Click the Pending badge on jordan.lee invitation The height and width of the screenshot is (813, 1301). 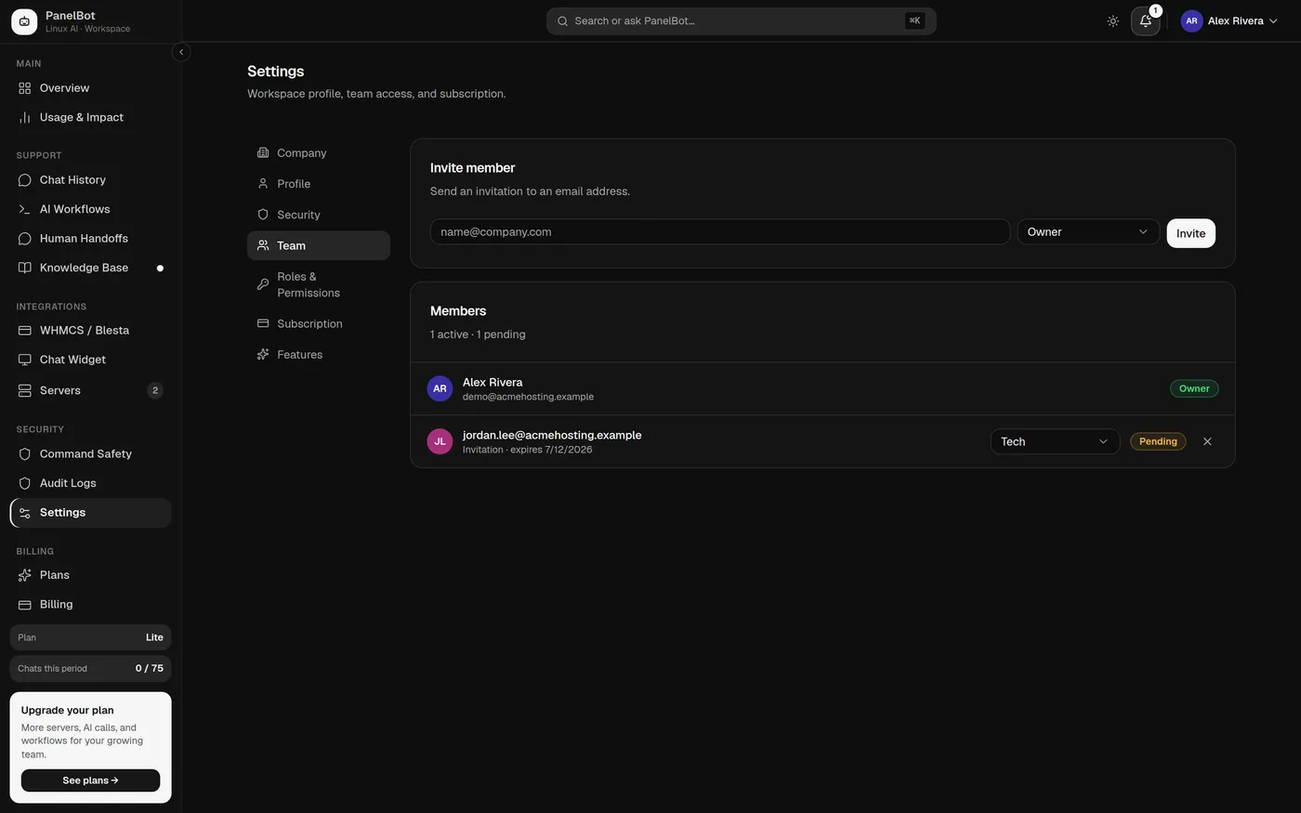click(x=1158, y=441)
